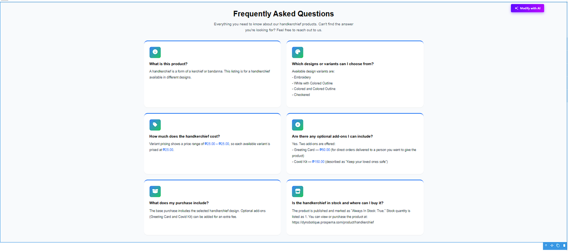The image size is (568, 251).
Task: Select the Frequently Asked Questions heading
Action: click(x=284, y=14)
